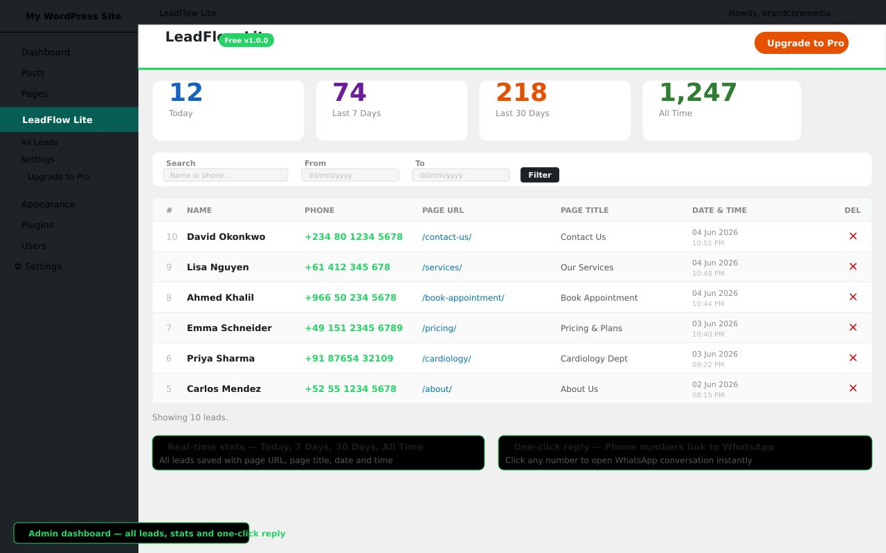Click the Real-time stats feature box

[x=318, y=453]
